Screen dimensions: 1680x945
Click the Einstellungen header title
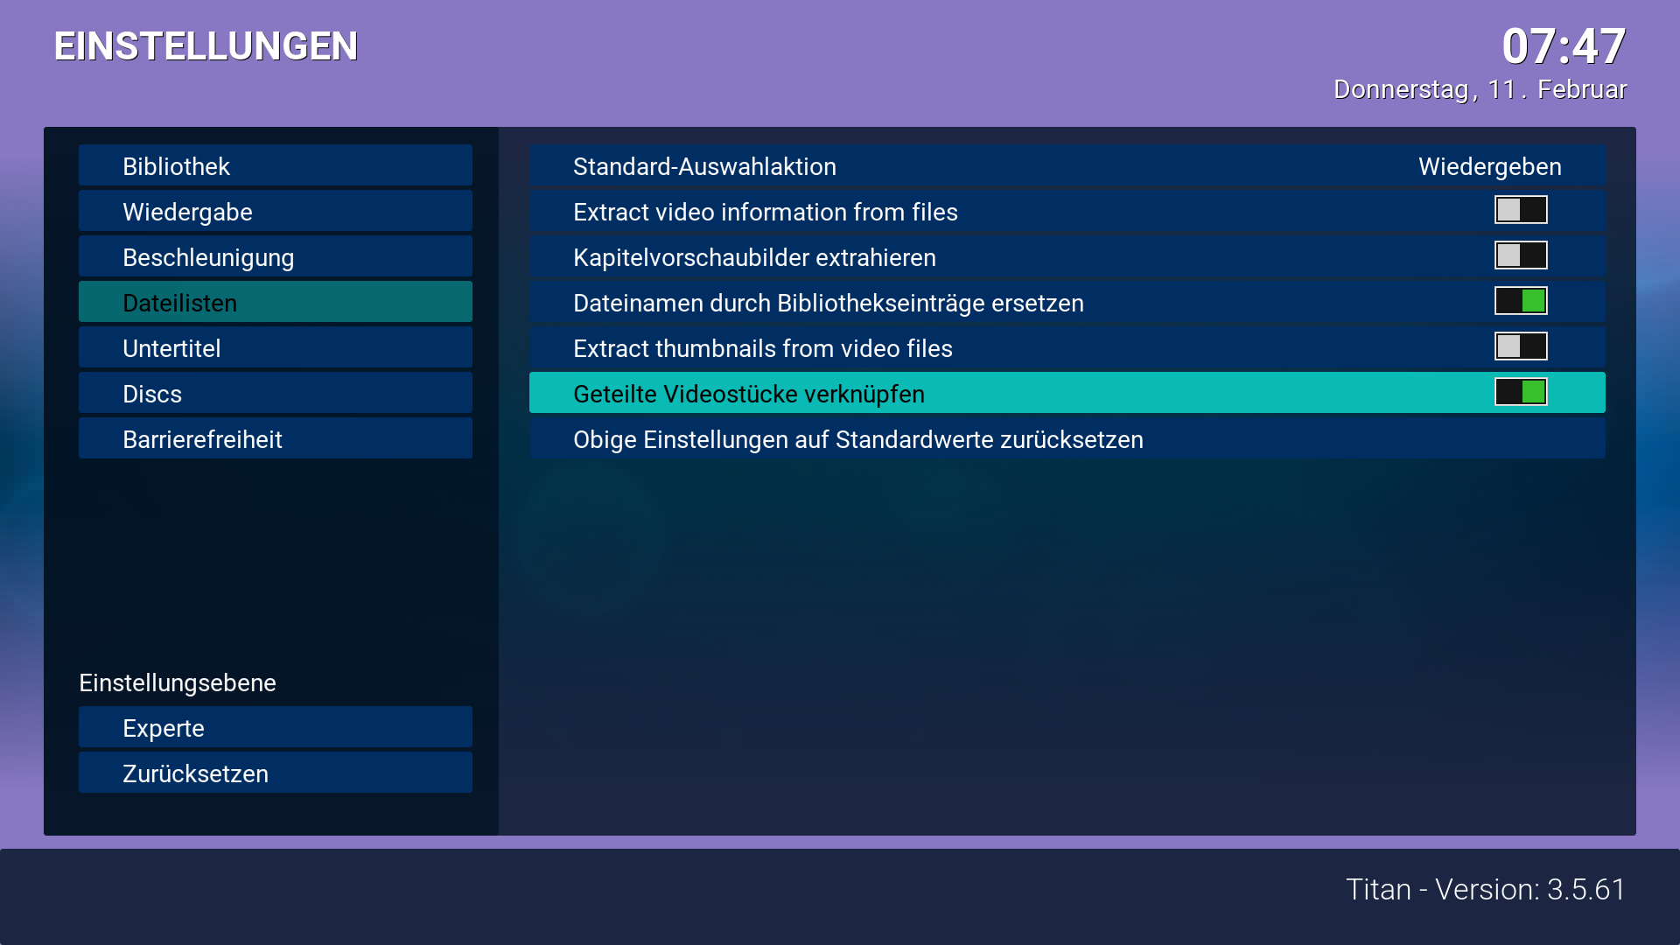tap(206, 45)
